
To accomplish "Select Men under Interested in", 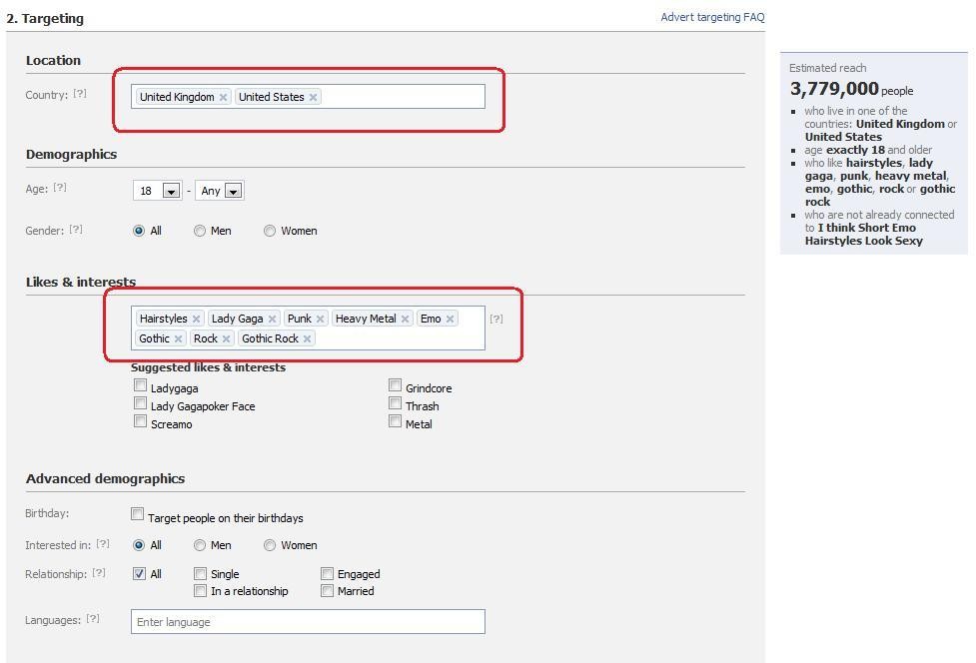I will tap(200, 545).
